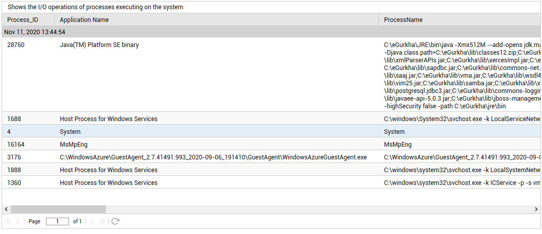Click the horizontal scrollbar right arrow
542x234 pixels.
pos(536,209)
